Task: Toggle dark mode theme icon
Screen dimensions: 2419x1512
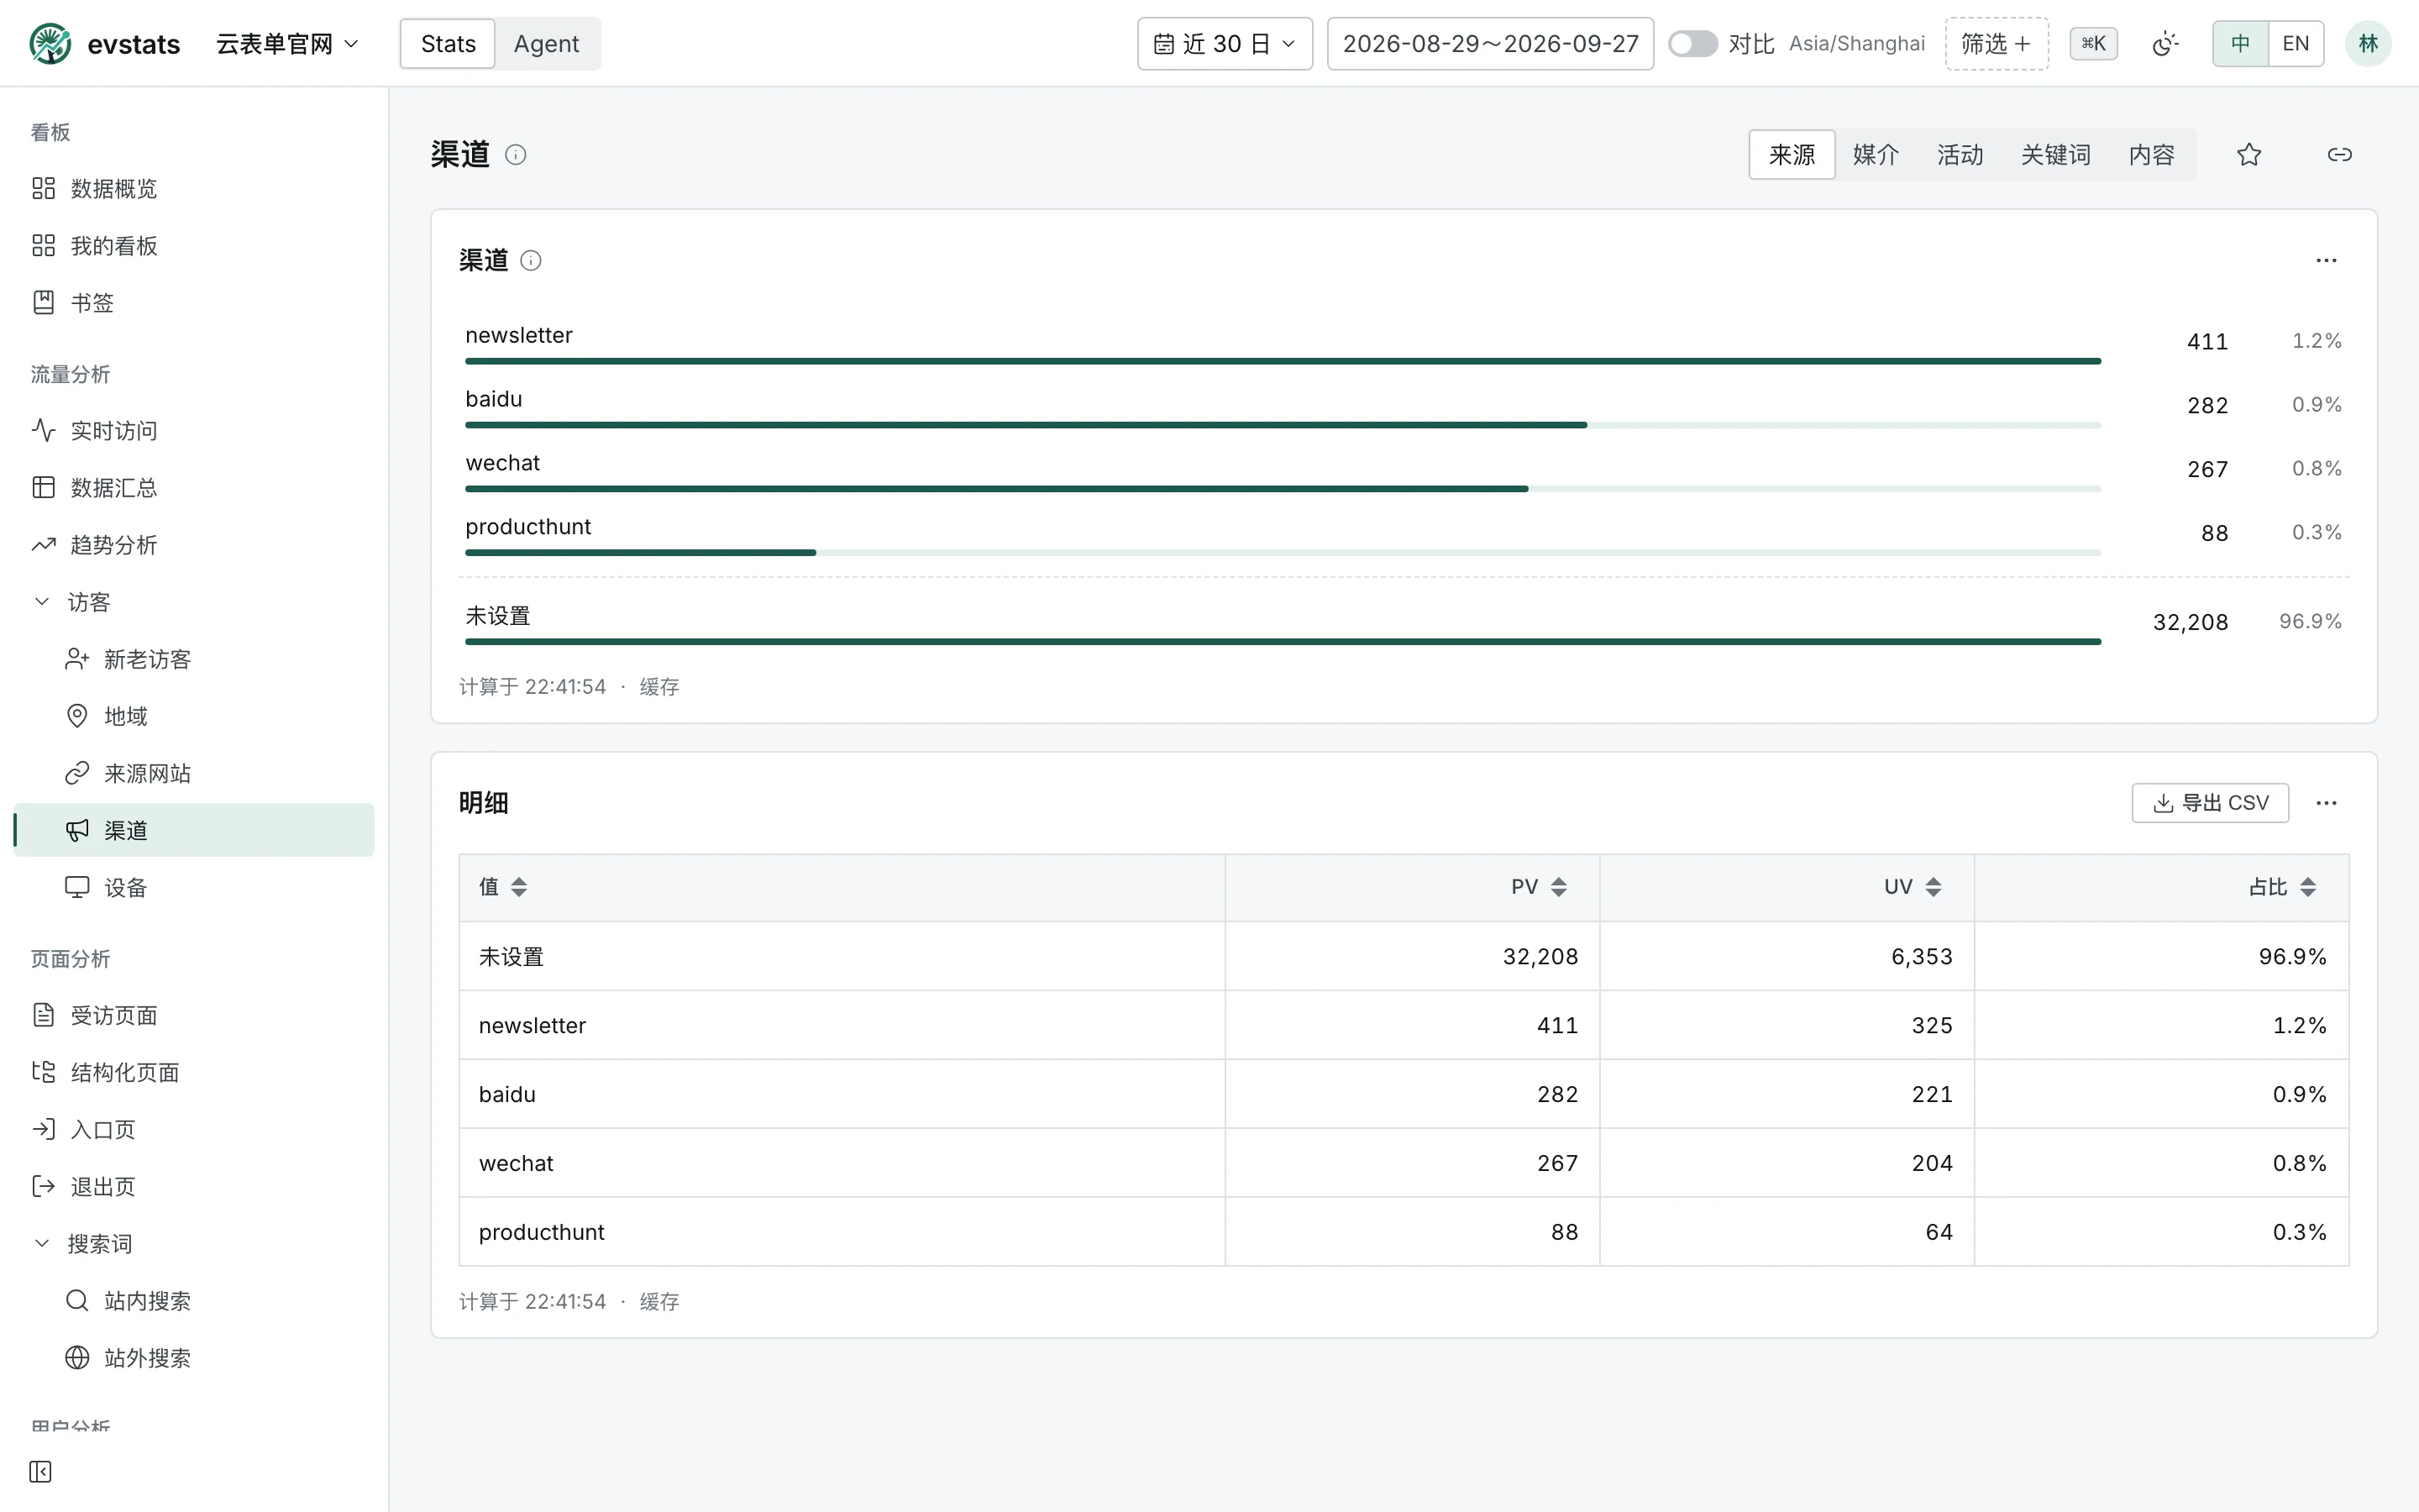Action: 2165,44
